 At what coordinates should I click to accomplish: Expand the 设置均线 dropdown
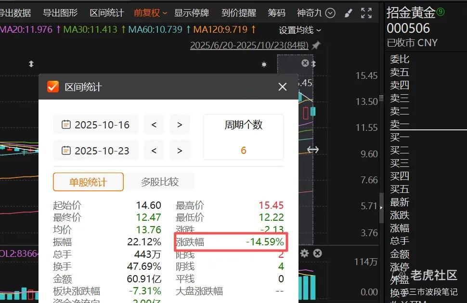[x=300, y=30]
